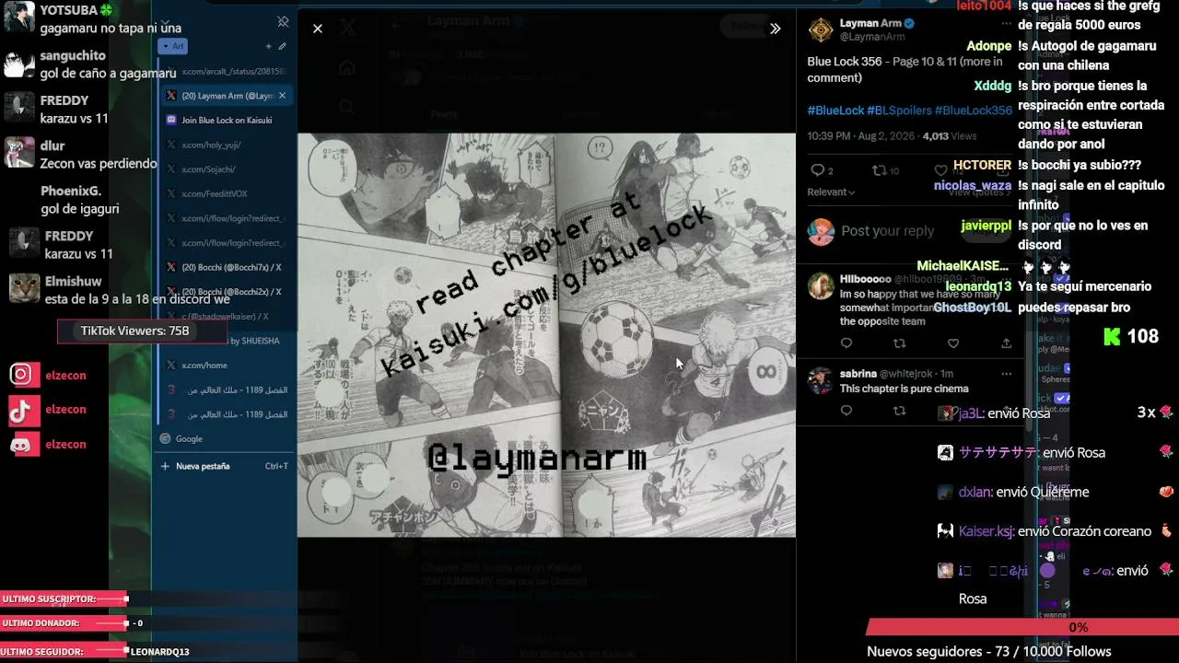This screenshot has width=1179, height=663.
Task: Switch to the x.com/Sojachi/ tab
Action: pos(227,169)
